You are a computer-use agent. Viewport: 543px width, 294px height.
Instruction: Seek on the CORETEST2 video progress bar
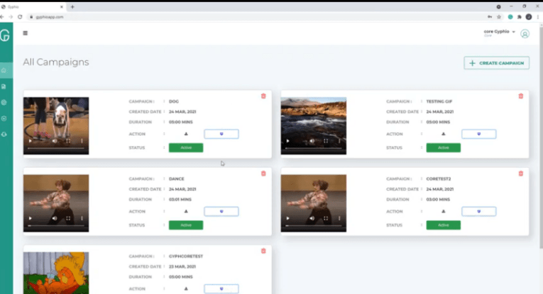314,225
